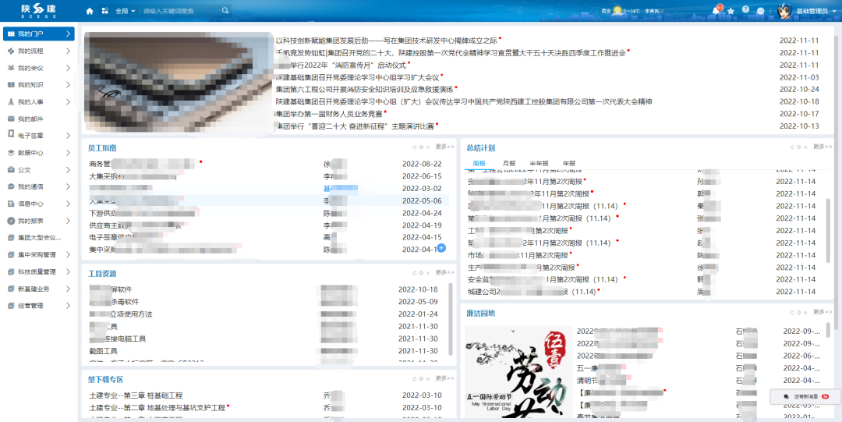Viewport: 842px width, 422px height.
Task: Open the 全局 search scope dropdown
Action: point(125,11)
